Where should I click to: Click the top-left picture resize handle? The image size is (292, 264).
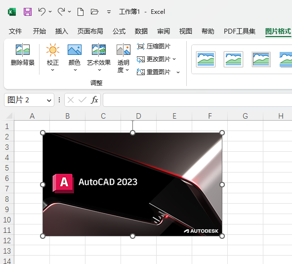42,132
